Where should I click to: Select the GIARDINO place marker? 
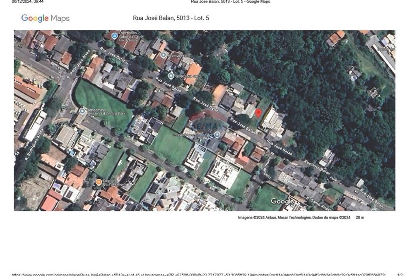171,76
